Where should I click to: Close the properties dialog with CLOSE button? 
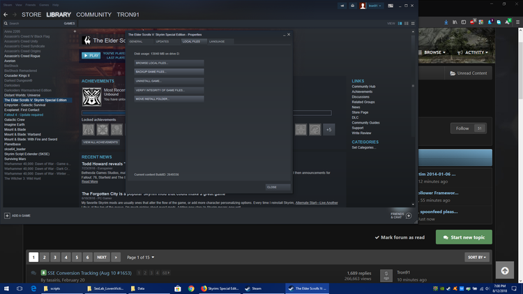coord(278,187)
